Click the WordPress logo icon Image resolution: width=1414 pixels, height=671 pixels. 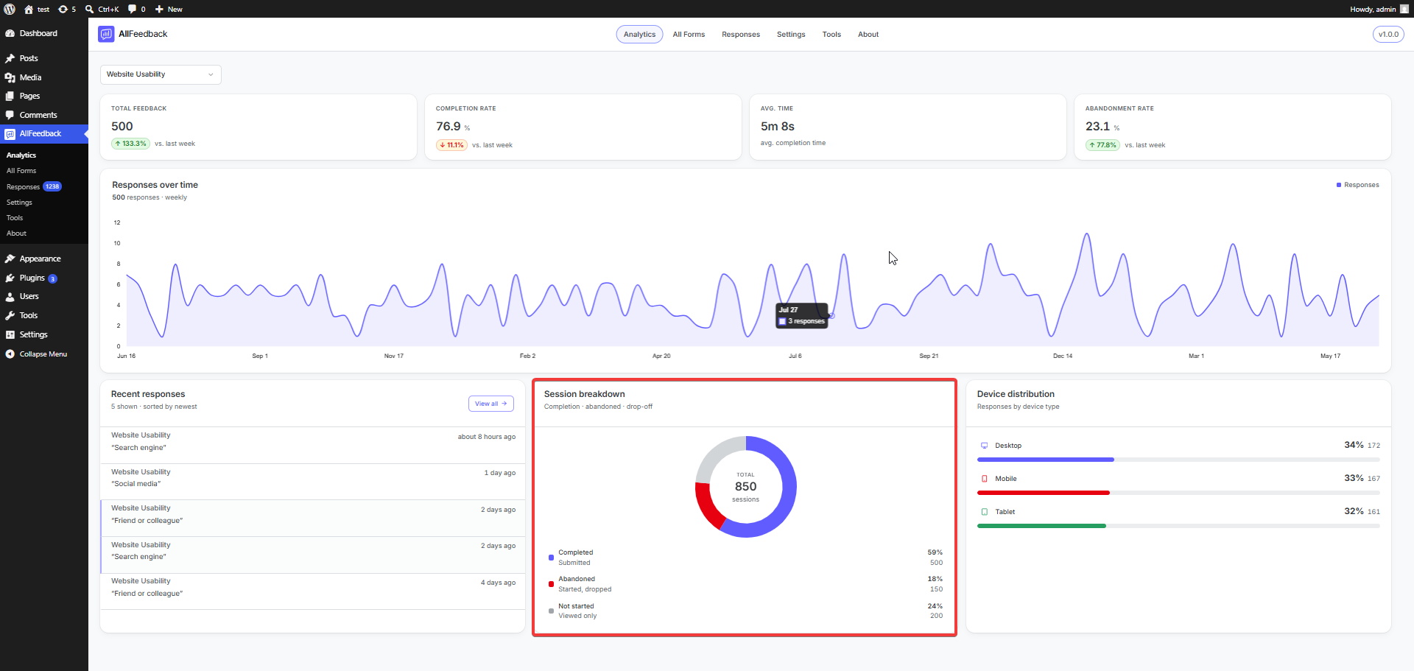[10, 9]
